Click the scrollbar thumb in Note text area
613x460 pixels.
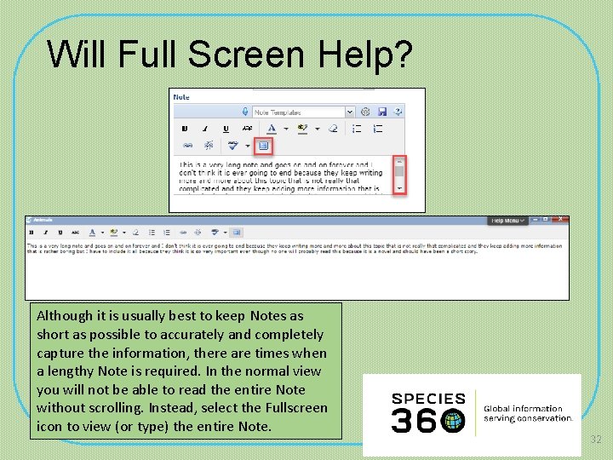[399, 171]
